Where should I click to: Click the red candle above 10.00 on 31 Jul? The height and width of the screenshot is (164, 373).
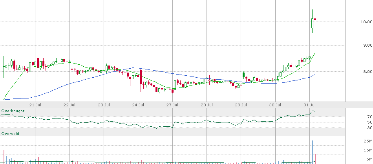tap(315, 19)
